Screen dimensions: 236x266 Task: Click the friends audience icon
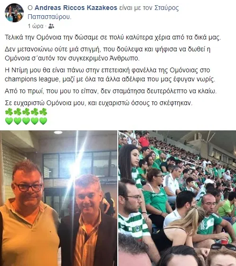coord(51,26)
